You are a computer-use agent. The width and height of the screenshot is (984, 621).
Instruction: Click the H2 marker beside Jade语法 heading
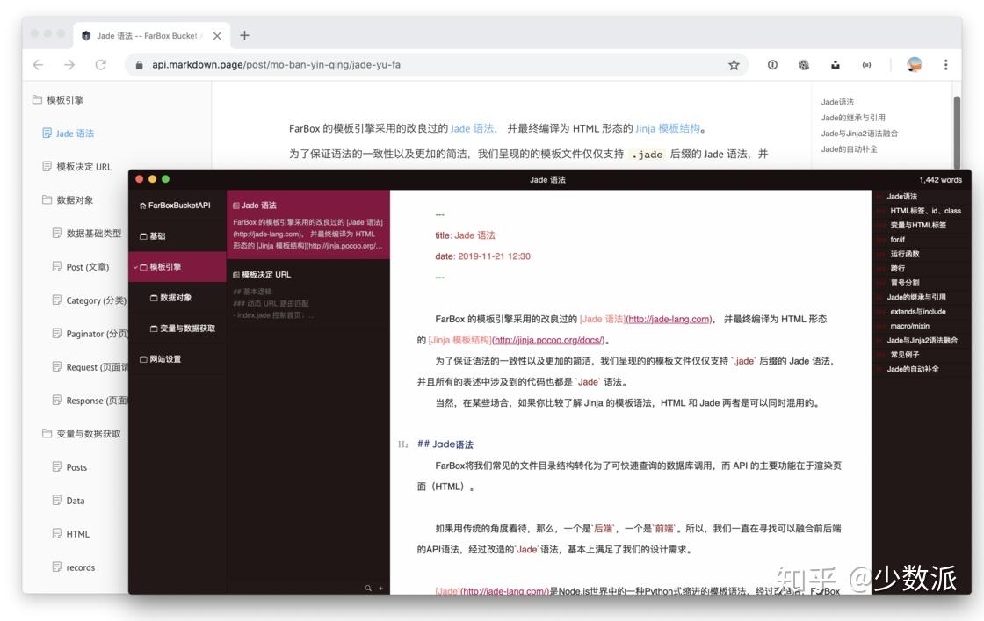tap(403, 444)
